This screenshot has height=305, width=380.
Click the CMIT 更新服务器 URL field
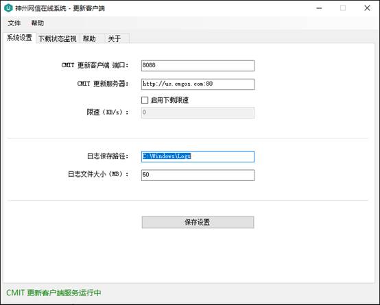click(198, 84)
